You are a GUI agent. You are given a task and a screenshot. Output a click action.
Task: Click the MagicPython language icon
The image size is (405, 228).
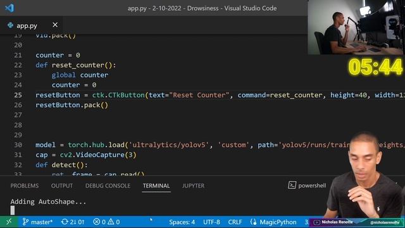(x=254, y=222)
